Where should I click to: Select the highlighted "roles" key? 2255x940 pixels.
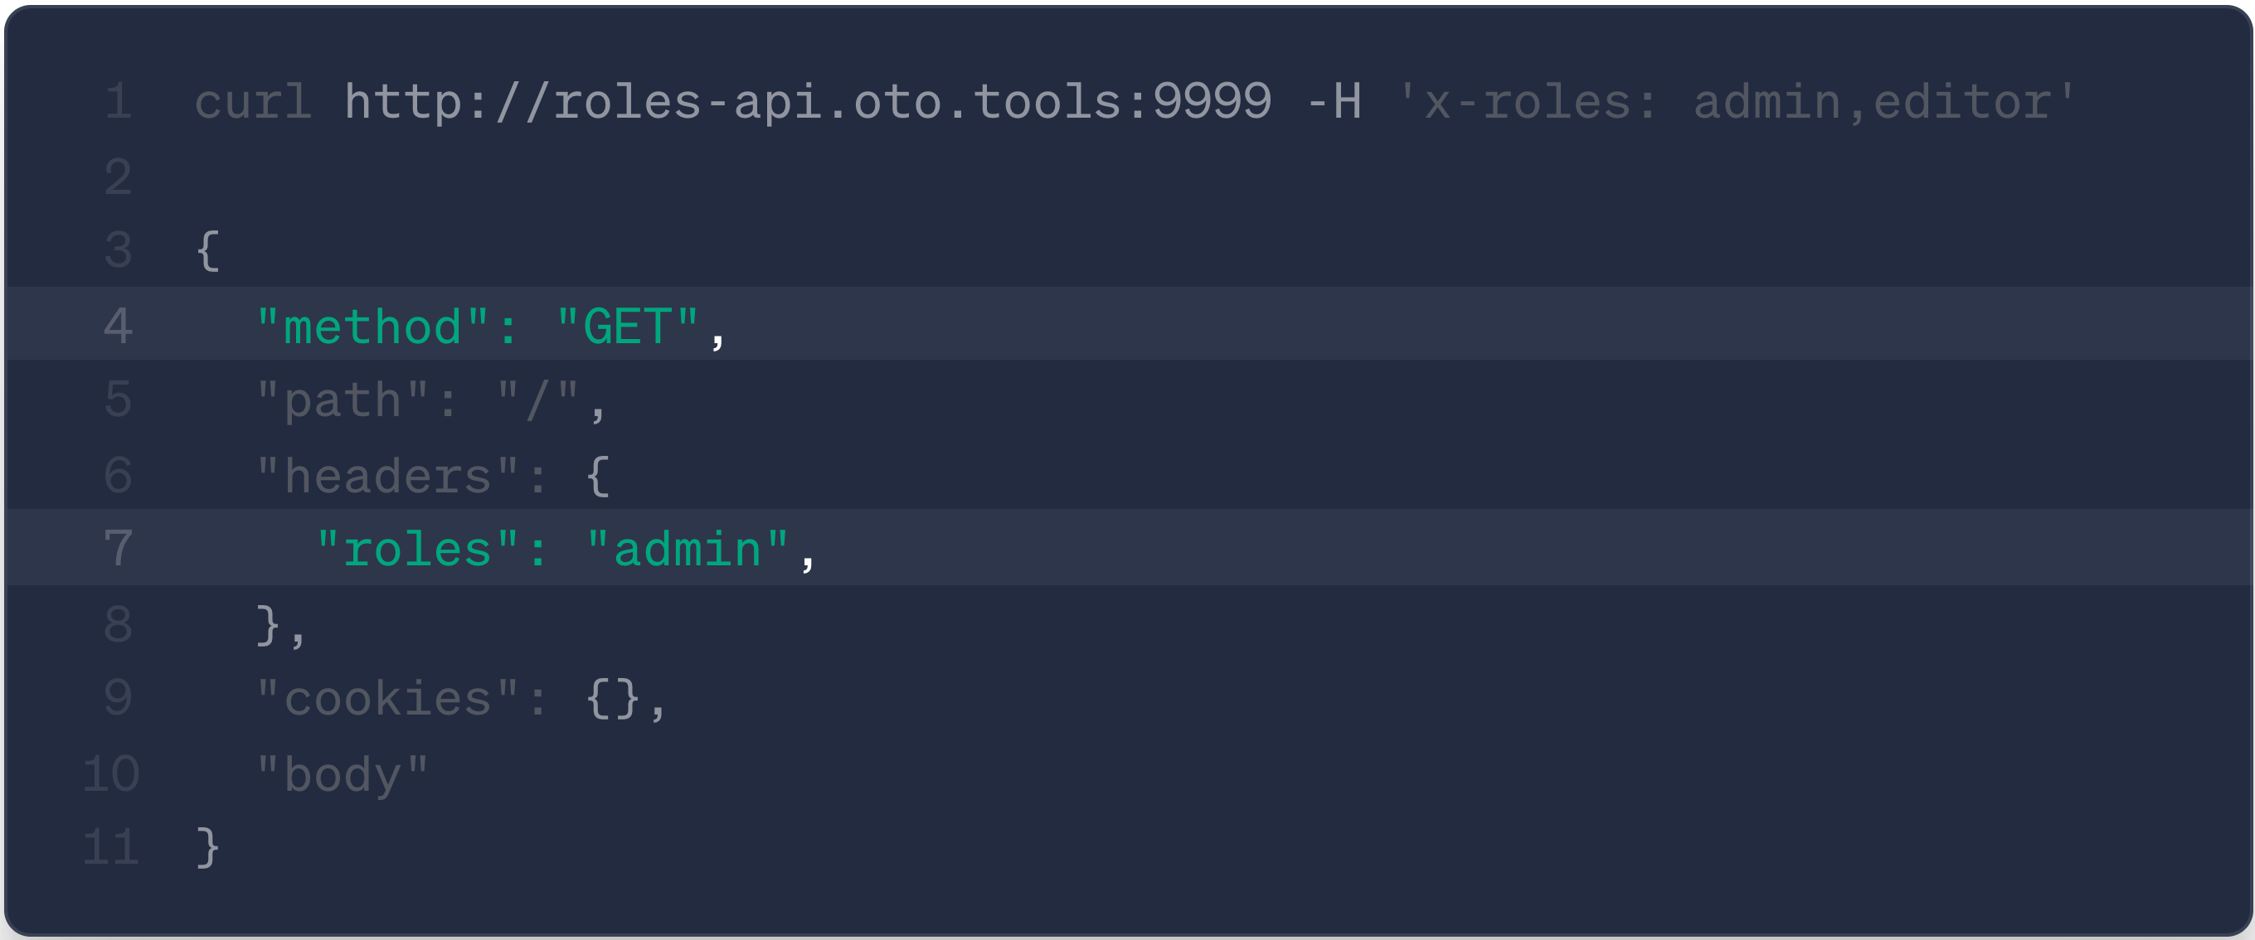pos(417,550)
